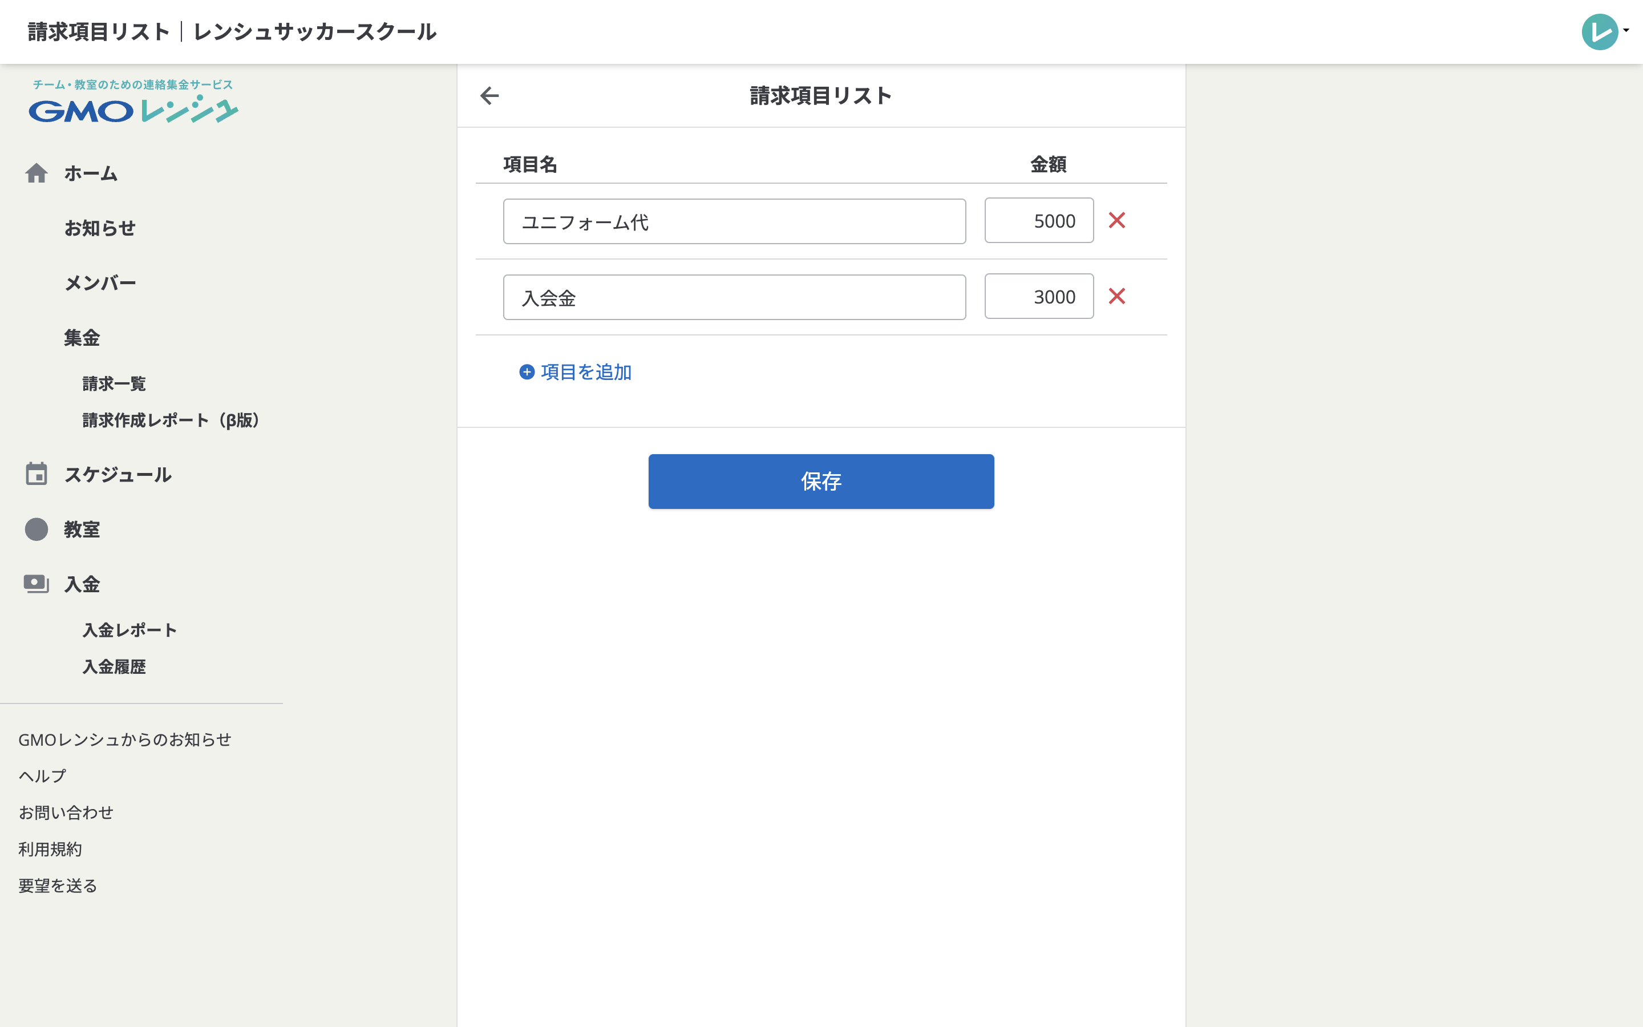Select お知らせ under ホーム
The width and height of the screenshot is (1643, 1027).
pyautogui.click(x=100, y=228)
